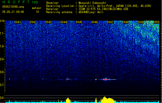Click the kHz axis unit label

point(2,21)
